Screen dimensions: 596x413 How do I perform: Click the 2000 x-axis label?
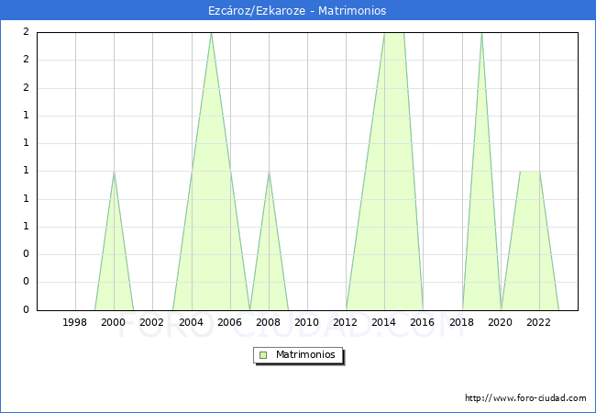click(114, 322)
